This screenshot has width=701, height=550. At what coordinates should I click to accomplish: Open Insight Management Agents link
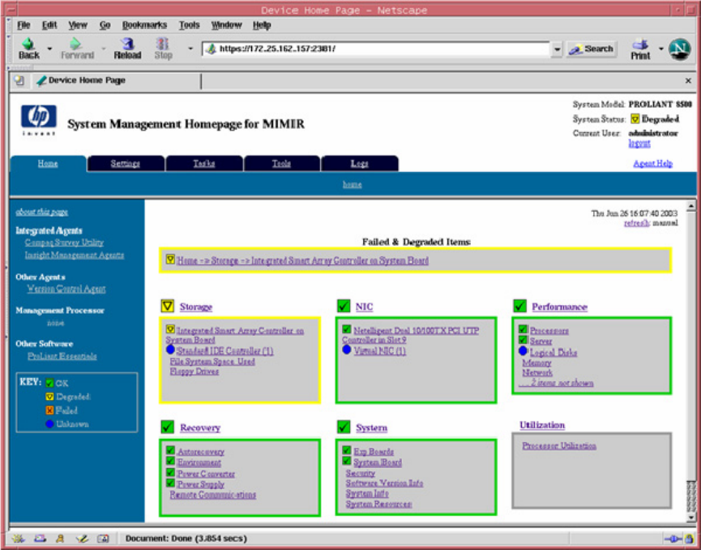[x=75, y=255]
